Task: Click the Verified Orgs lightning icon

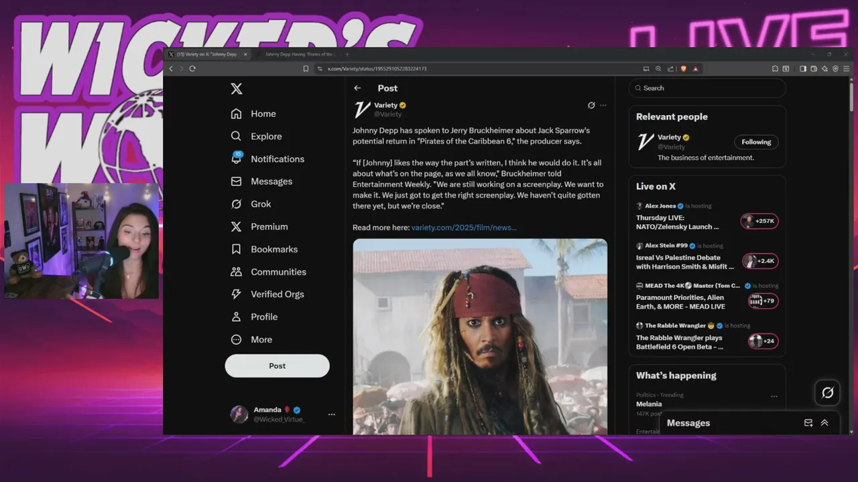Action: [x=236, y=294]
